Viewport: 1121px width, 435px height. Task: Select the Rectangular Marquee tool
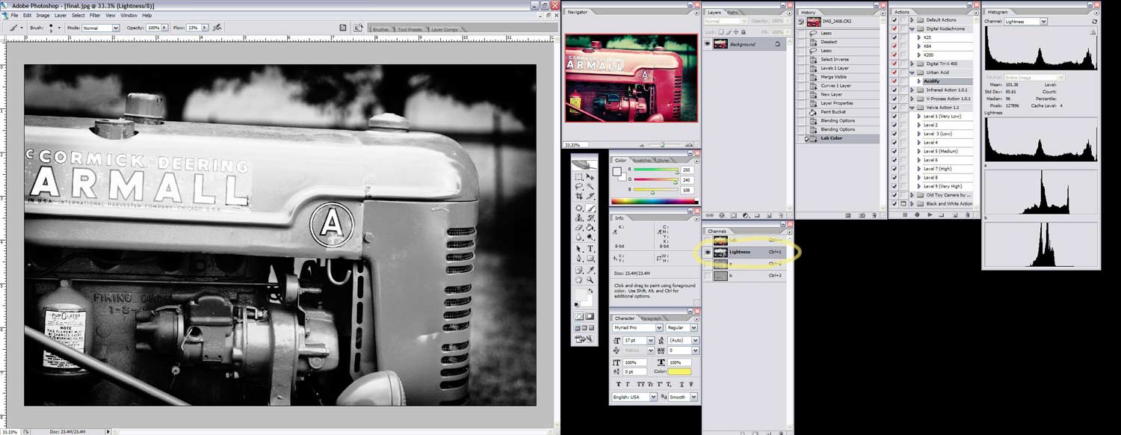(x=579, y=177)
